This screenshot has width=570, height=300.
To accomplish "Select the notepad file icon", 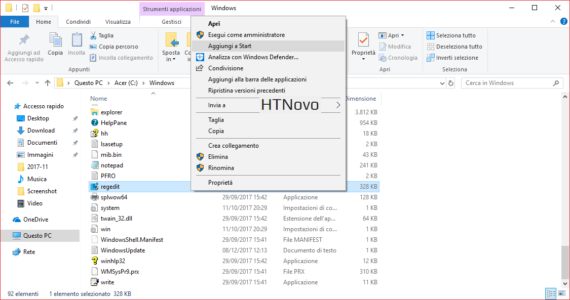I will [95, 165].
